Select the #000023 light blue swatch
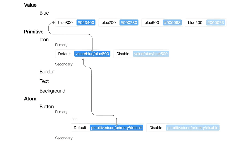The width and height of the screenshot is (247, 149). (215, 23)
